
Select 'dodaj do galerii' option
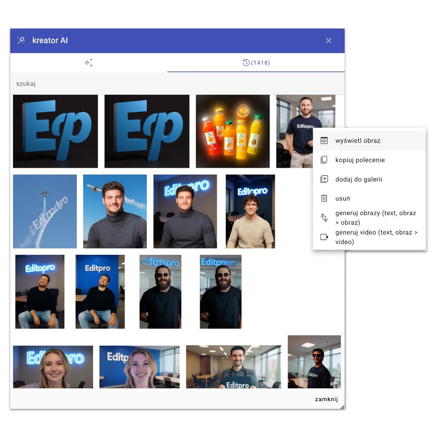[358, 179]
